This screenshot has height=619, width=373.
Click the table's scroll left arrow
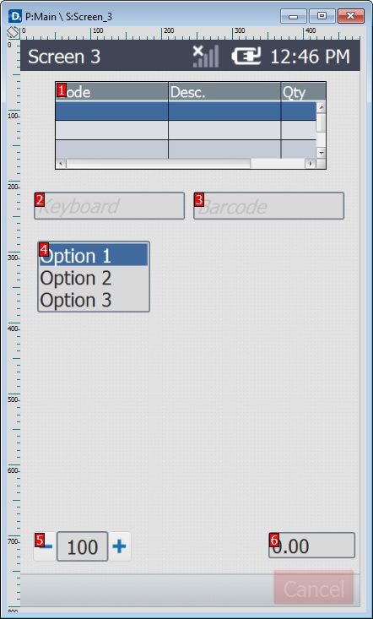pos(61,164)
